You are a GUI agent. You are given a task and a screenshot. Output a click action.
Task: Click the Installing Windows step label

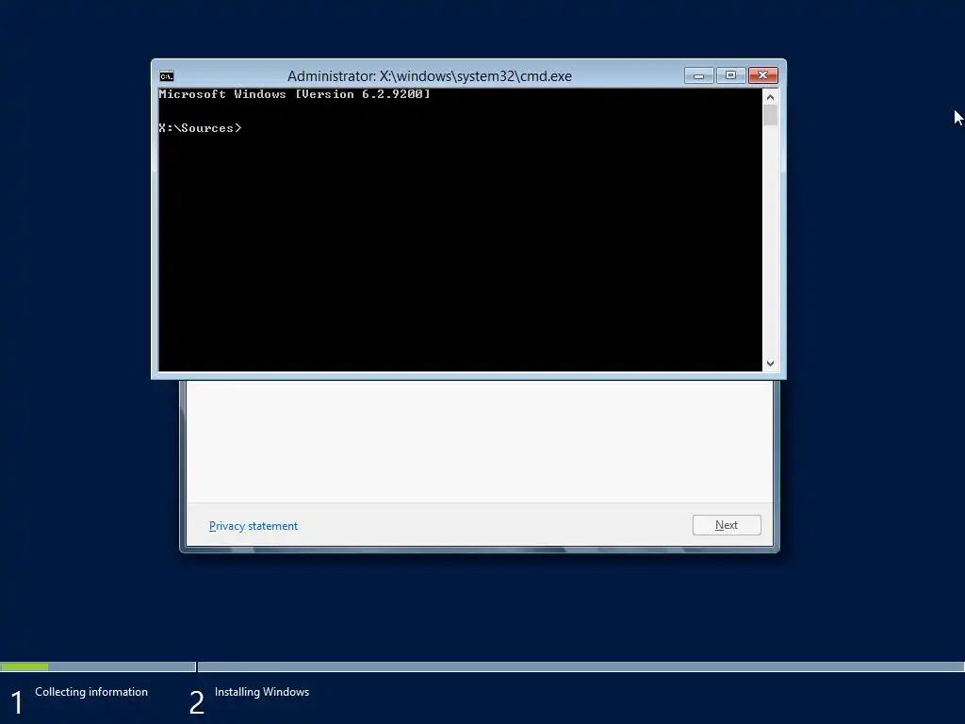(x=262, y=692)
